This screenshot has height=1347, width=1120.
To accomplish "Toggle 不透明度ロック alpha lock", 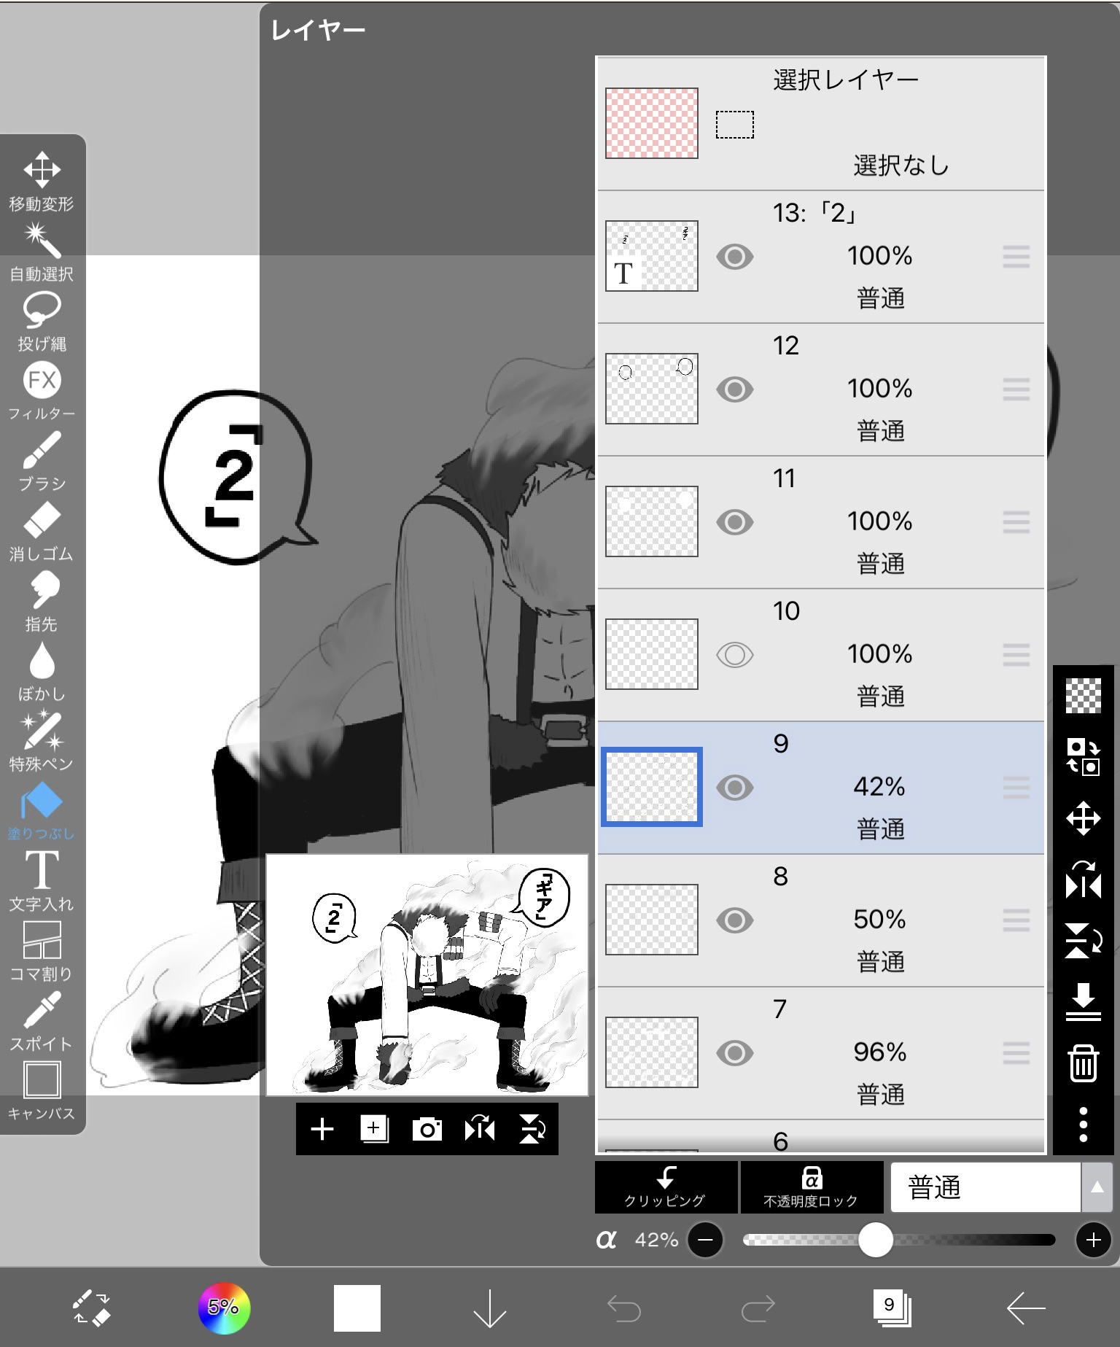I will coord(812,1187).
